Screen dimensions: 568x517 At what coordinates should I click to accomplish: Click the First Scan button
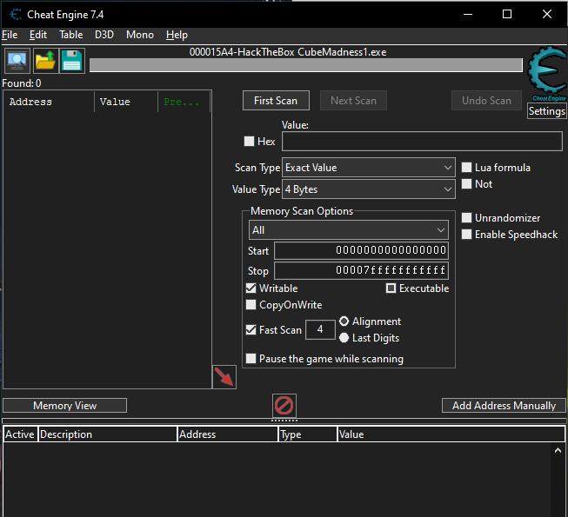pos(276,101)
